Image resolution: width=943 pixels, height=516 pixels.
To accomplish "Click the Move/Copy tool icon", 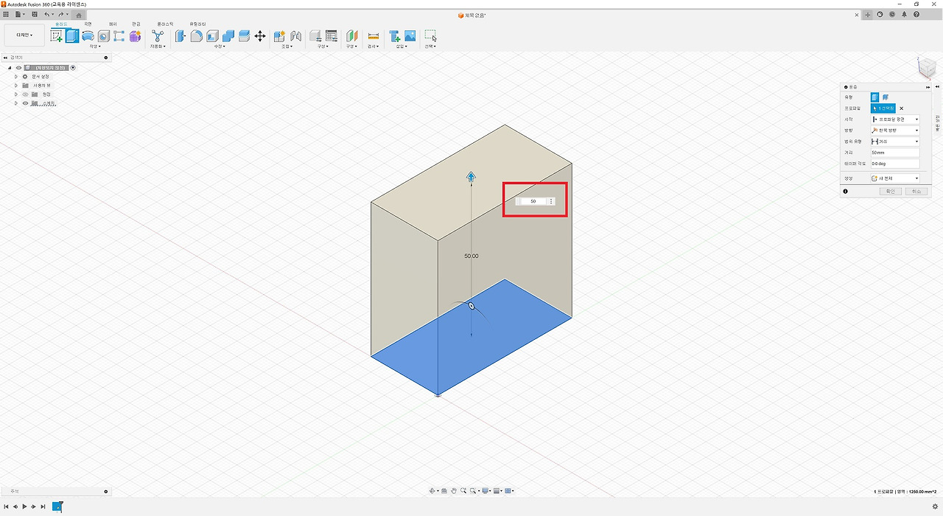I will (260, 35).
